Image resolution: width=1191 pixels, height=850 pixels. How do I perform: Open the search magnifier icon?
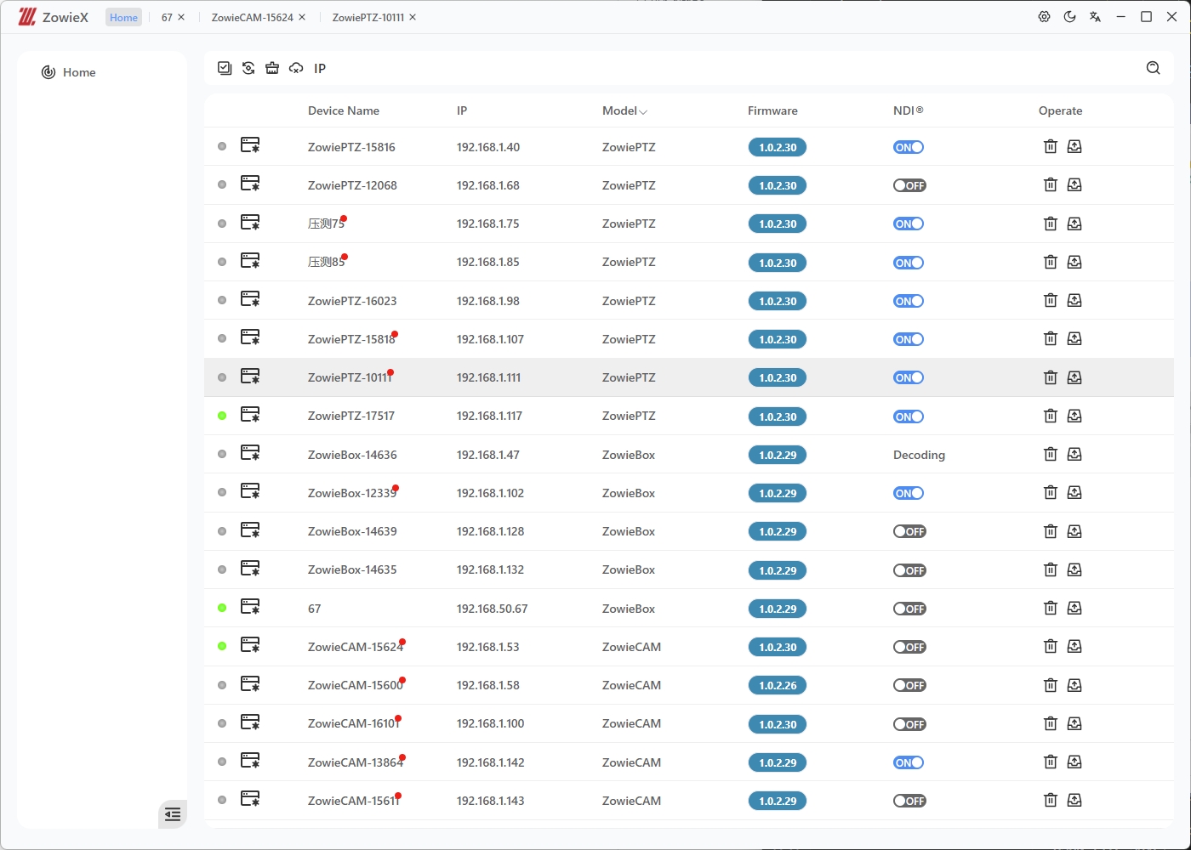[1153, 68]
